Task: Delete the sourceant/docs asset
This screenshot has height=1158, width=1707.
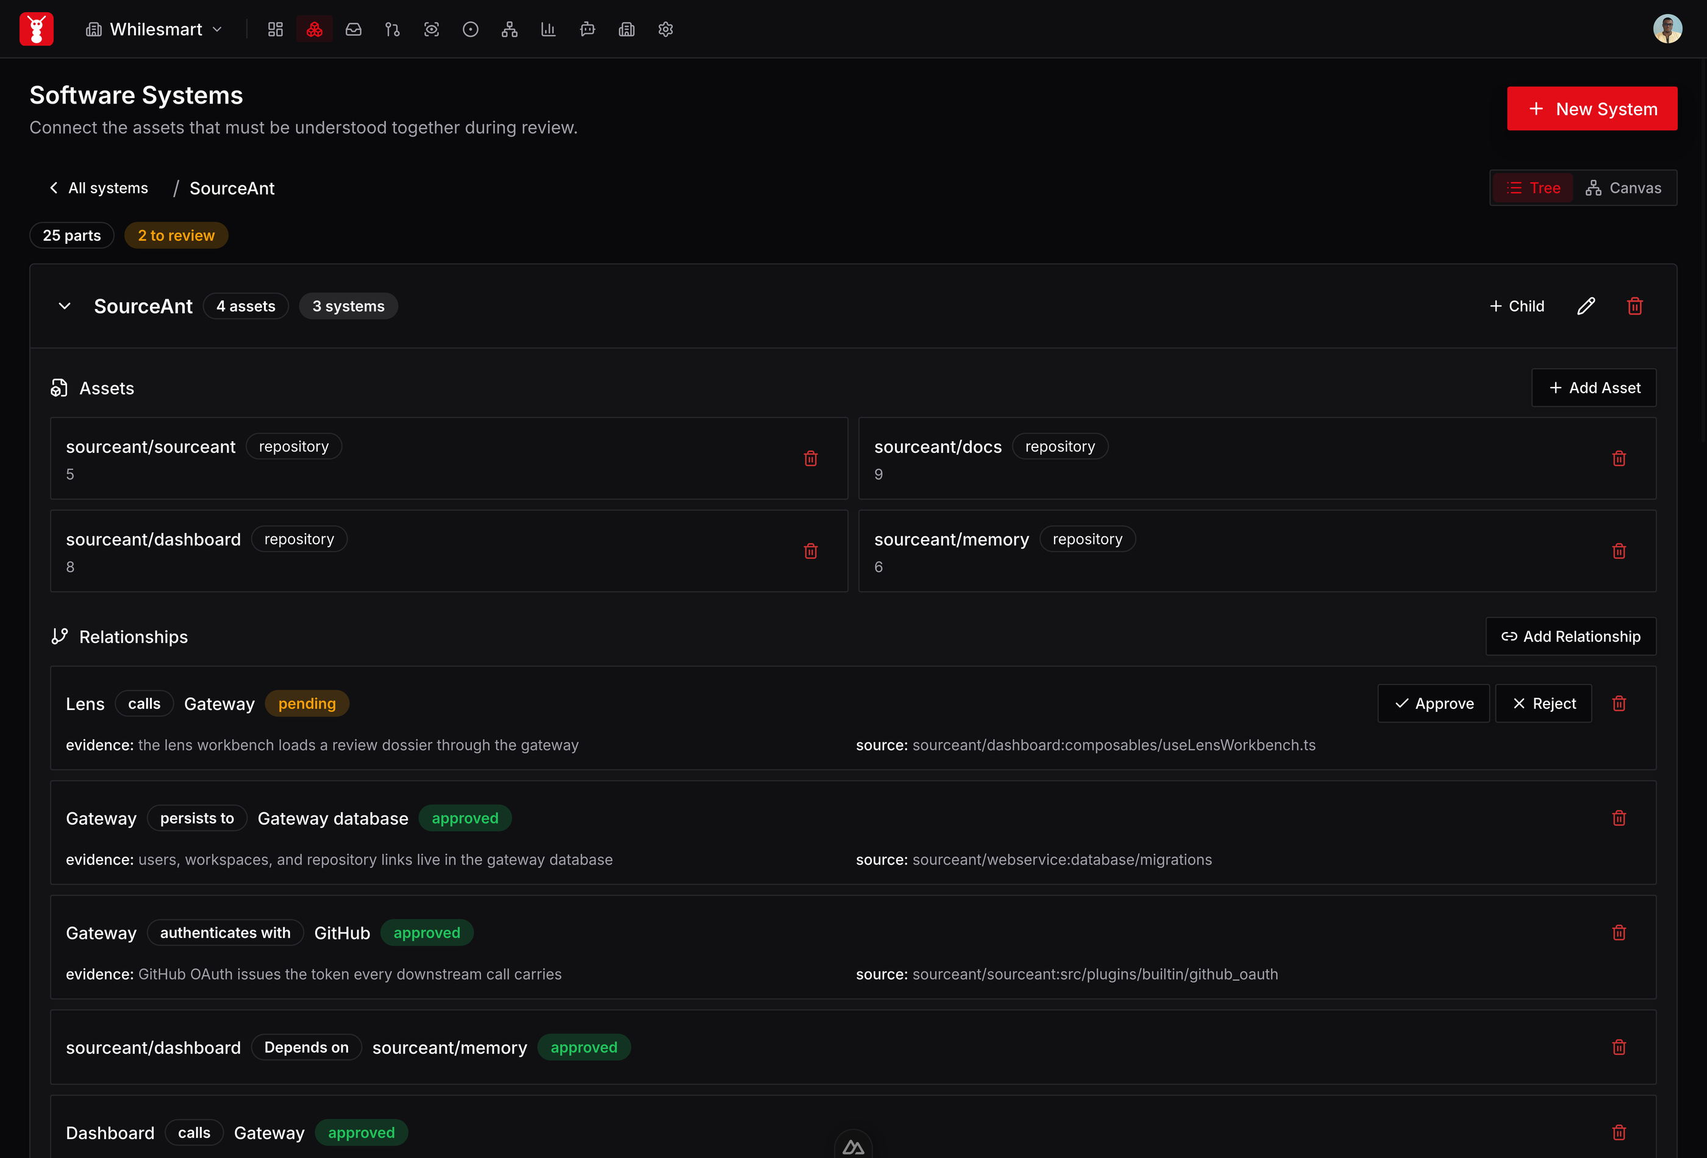Action: tap(1619, 458)
